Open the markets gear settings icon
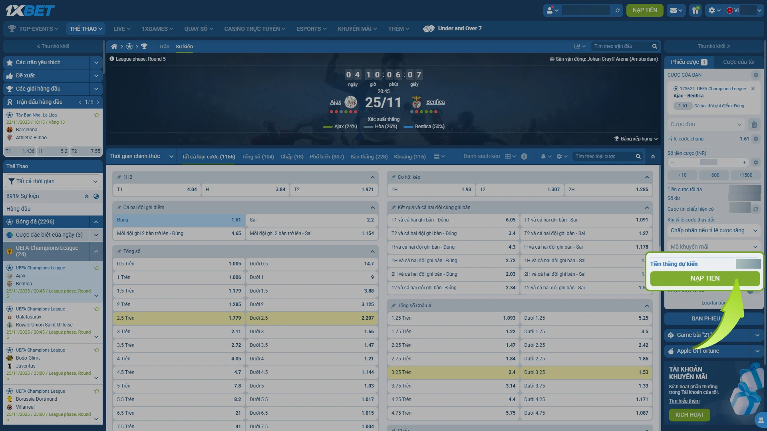This screenshot has width=767, height=431. [x=562, y=156]
